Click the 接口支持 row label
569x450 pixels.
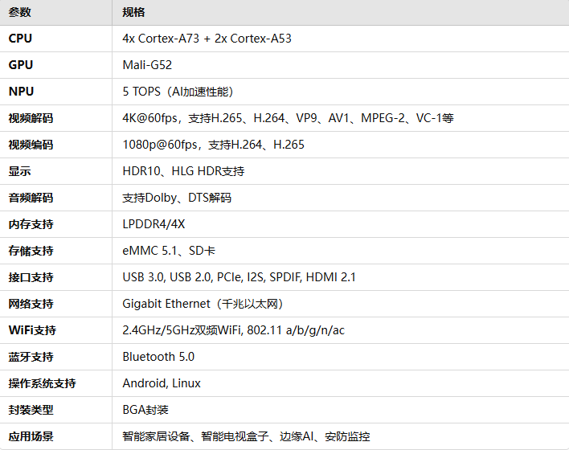31,277
